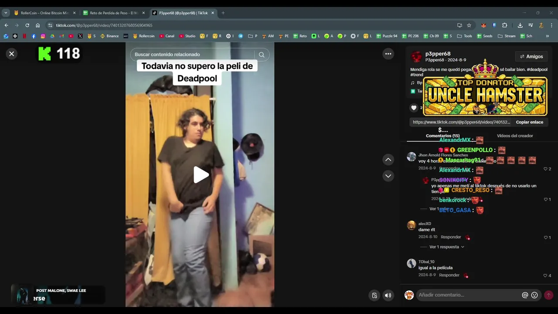
Task: Open p3pper68 profile name
Action: (x=438, y=54)
